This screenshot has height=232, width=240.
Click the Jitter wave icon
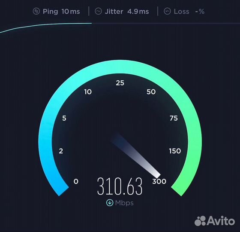[98, 11]
